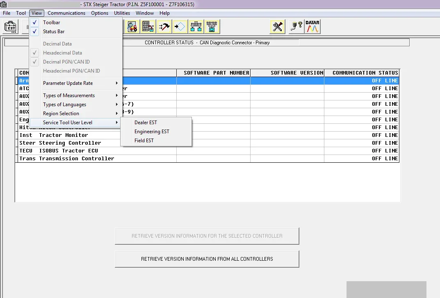Click Retrieve Version Information From All Controllers
440x298 pixels.
(207, 259)
